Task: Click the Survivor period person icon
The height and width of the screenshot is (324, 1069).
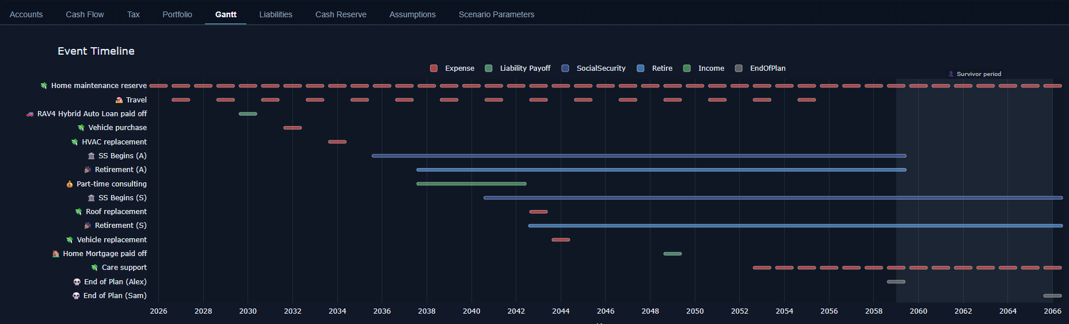Action: coord(951,74)
